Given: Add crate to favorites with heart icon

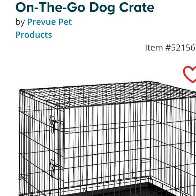Looking at the screenshot, I should click(190, 74).
